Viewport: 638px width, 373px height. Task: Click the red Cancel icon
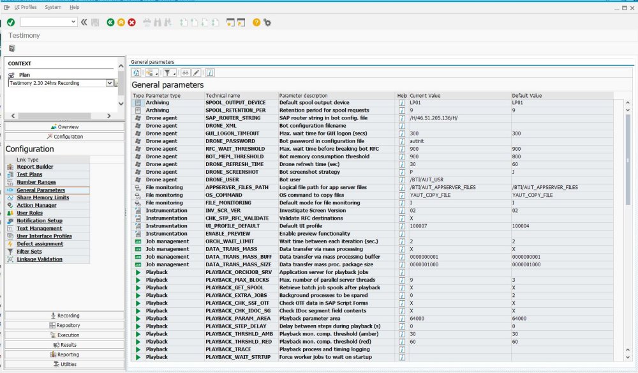coord(131,22)
